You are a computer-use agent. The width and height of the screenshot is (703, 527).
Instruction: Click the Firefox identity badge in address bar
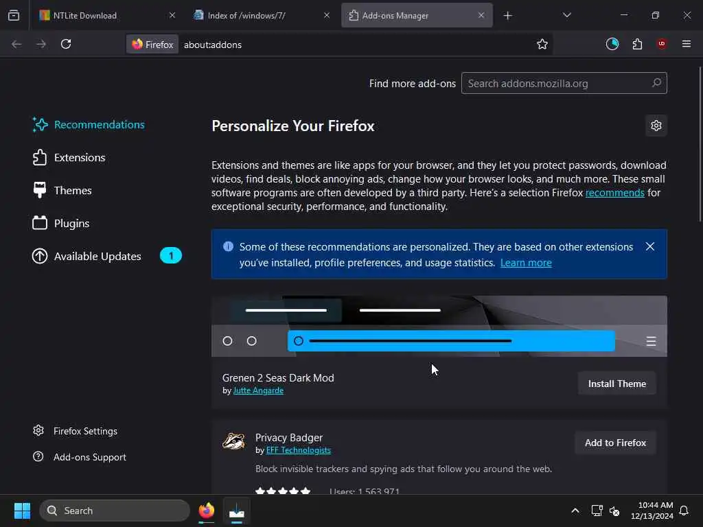point(152,45)
